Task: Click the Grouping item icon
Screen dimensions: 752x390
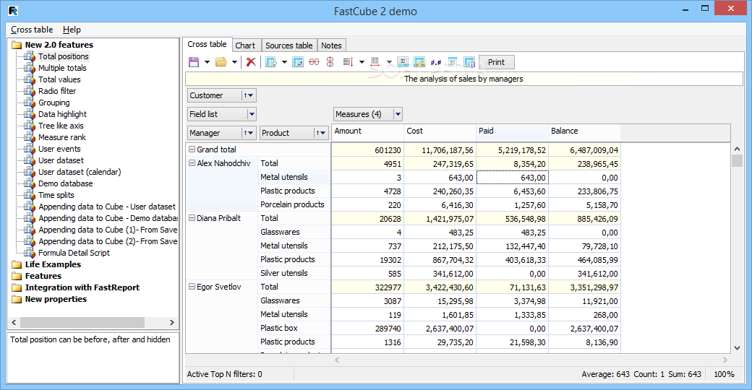Action: point(29,103)
